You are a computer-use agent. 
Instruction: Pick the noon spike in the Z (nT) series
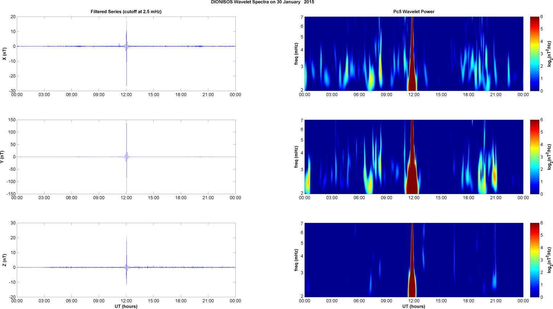coord(126,261)
